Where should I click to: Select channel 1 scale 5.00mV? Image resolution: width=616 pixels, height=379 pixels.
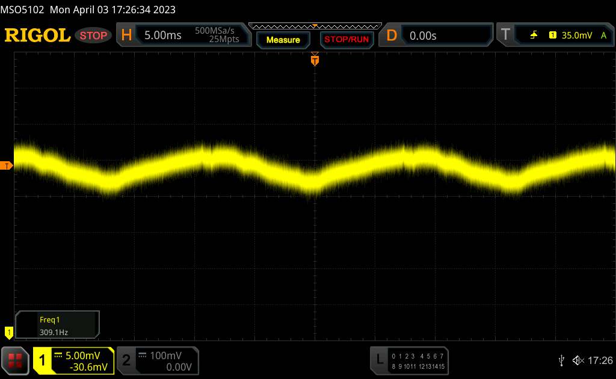click(x=82, y=356)
